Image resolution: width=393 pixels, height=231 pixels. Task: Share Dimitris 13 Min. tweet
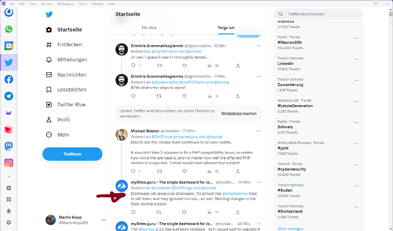[238, 65]
